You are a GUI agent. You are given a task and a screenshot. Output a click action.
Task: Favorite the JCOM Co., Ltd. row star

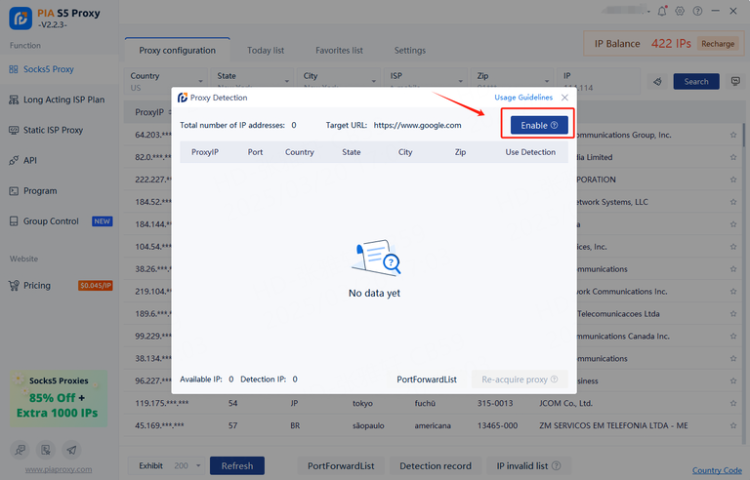point(733,403)
